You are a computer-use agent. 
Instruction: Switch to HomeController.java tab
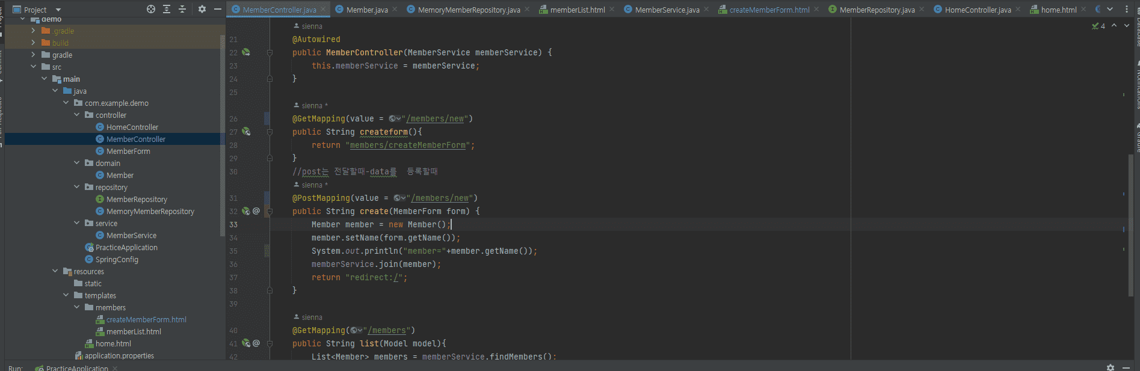(x=978, y=10)
